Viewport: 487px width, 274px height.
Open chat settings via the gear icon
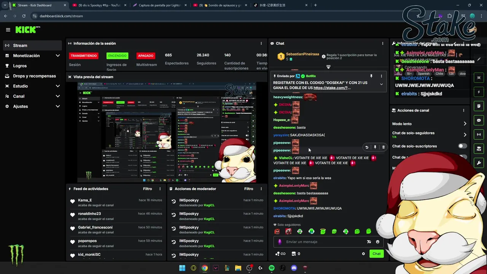363,254
